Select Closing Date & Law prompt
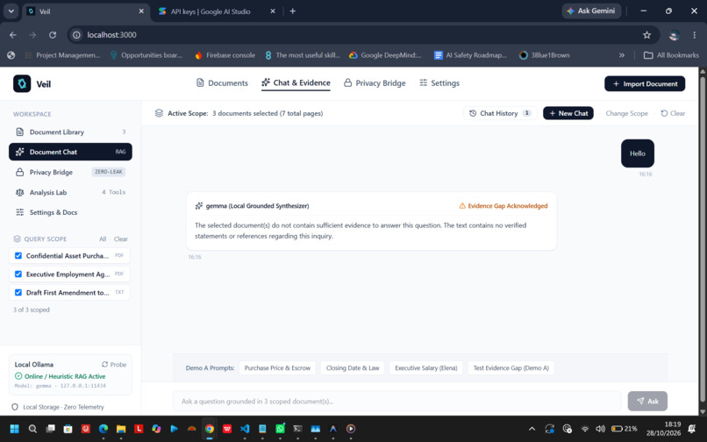The width and height of the screenshot is (707, 442). (x=353, y=368)
